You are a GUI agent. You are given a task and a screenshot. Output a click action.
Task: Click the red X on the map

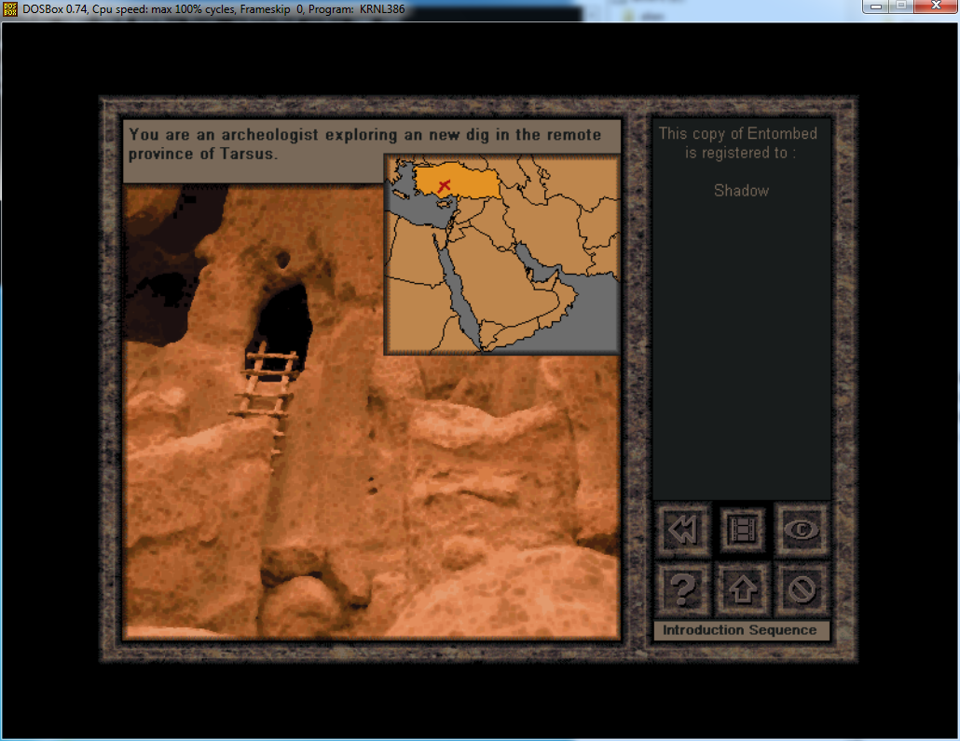[444, 185]
